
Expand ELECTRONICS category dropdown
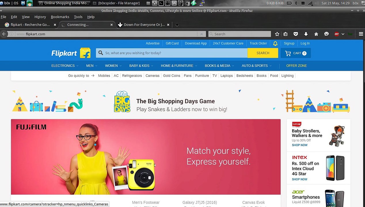pos(65,66)
